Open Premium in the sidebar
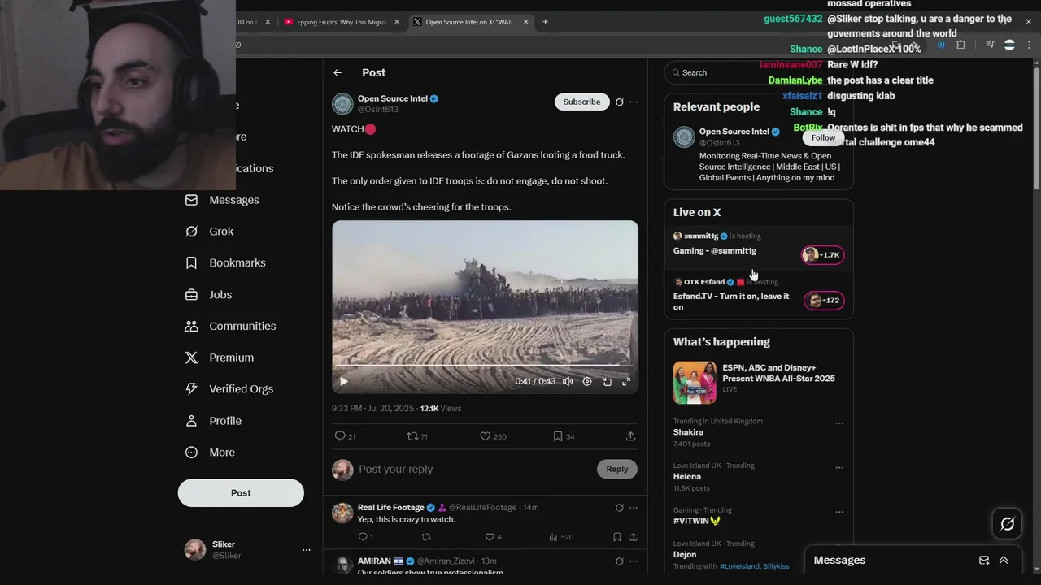The width and height of the screenshot is (1041, 585). pos(219,357)
